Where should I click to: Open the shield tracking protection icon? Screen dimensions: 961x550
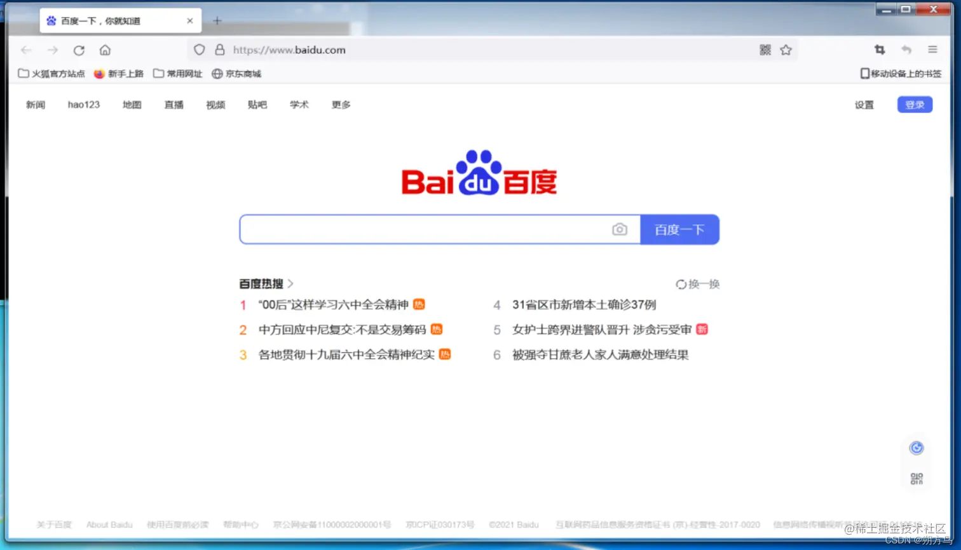coord(200,50)
